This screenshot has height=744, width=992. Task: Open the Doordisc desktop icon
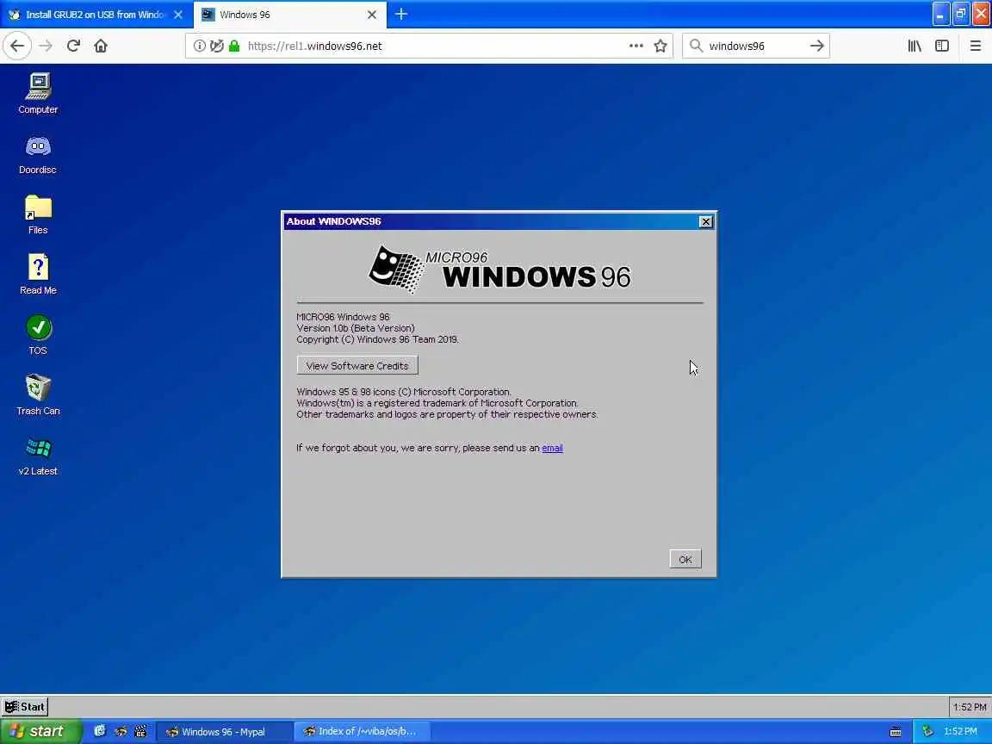[x=38, y=154]
